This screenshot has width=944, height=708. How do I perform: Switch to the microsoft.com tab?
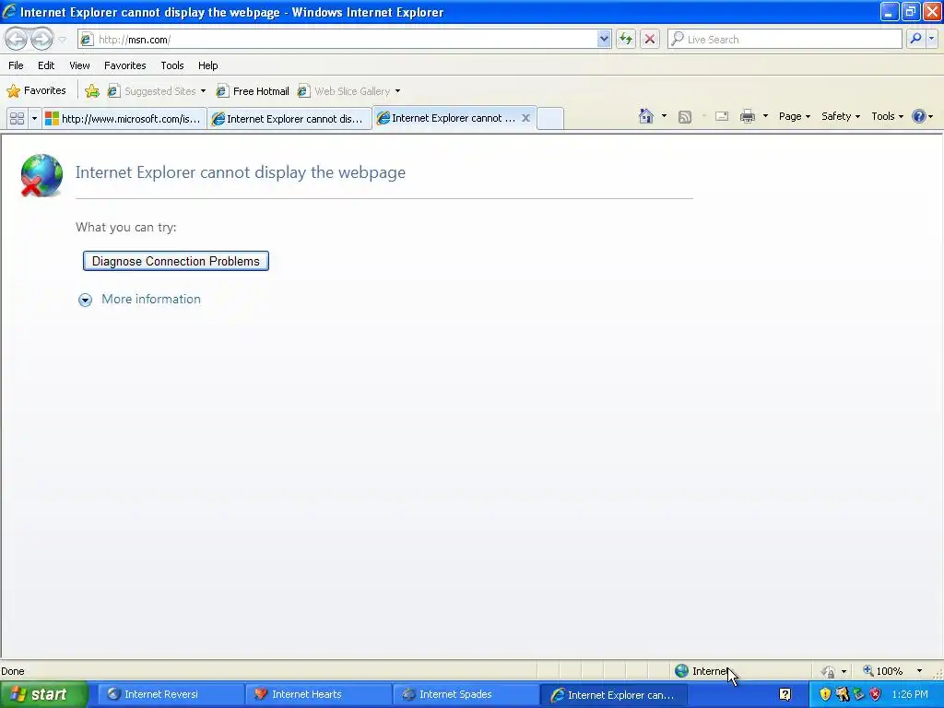point(124,119)
